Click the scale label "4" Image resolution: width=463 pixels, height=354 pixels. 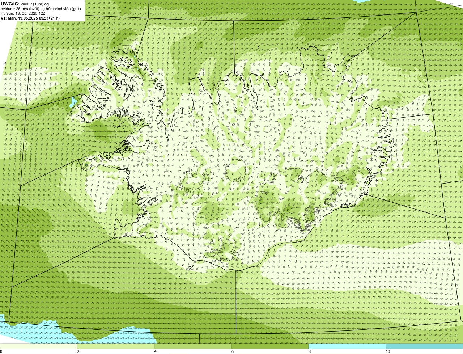(155, 351)
